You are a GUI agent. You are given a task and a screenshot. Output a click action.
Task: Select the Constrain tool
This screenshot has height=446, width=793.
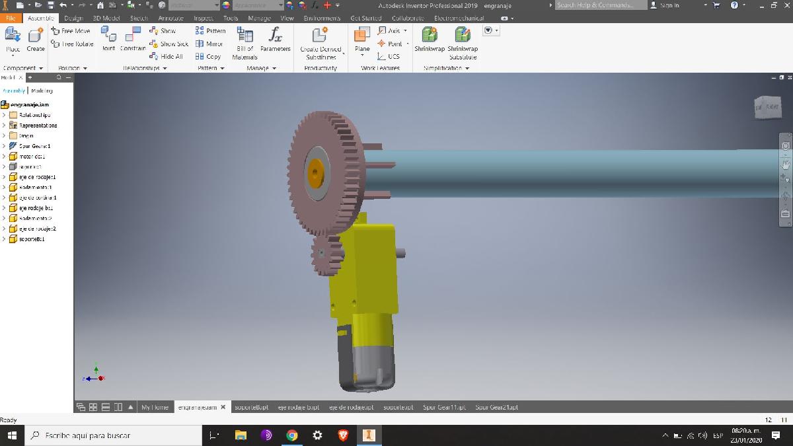[x=133, y=39]
